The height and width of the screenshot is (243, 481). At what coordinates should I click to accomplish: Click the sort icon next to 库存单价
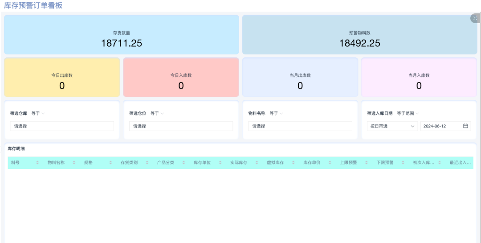coord(330,163)
